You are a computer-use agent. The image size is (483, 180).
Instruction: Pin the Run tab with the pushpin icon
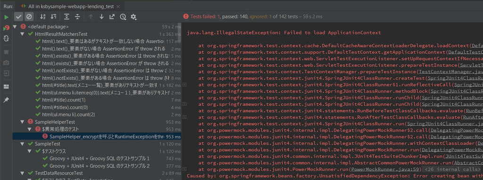pos(6,100)
